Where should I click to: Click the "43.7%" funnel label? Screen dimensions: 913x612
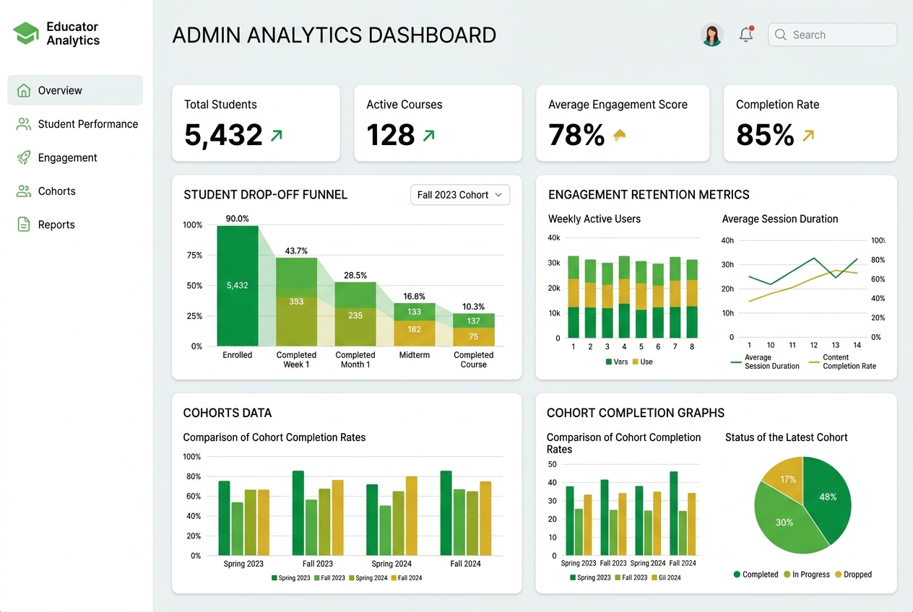[296, 251]
